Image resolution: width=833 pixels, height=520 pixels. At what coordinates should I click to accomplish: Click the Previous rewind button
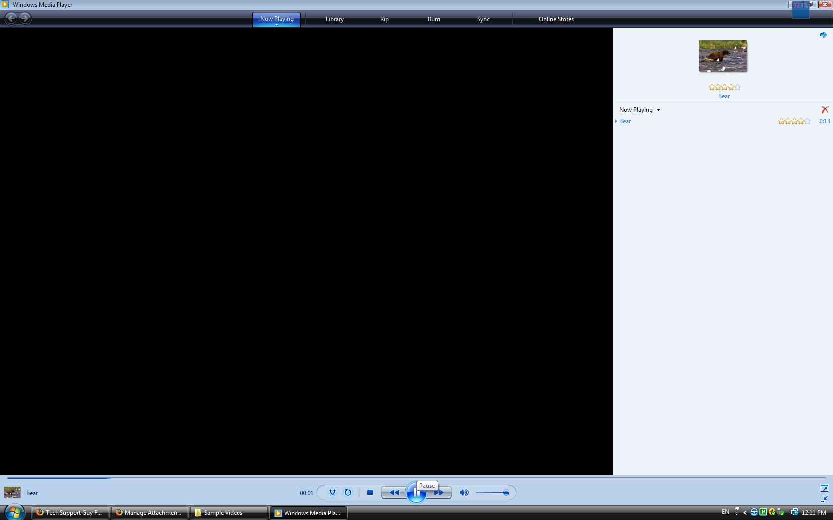click(394, 493)
